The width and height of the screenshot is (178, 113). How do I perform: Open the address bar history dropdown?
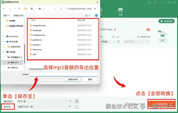55,9
